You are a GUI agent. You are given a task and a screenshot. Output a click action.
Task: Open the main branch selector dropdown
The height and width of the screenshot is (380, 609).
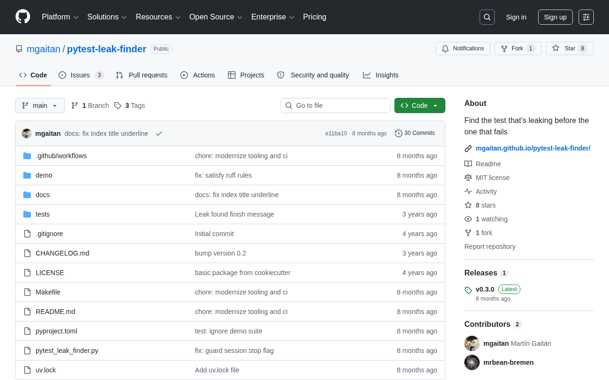coord(40,105)
